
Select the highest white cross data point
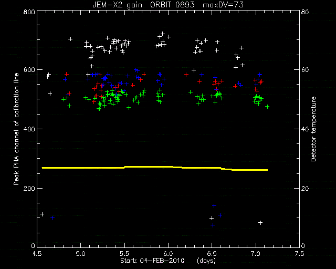163,34
